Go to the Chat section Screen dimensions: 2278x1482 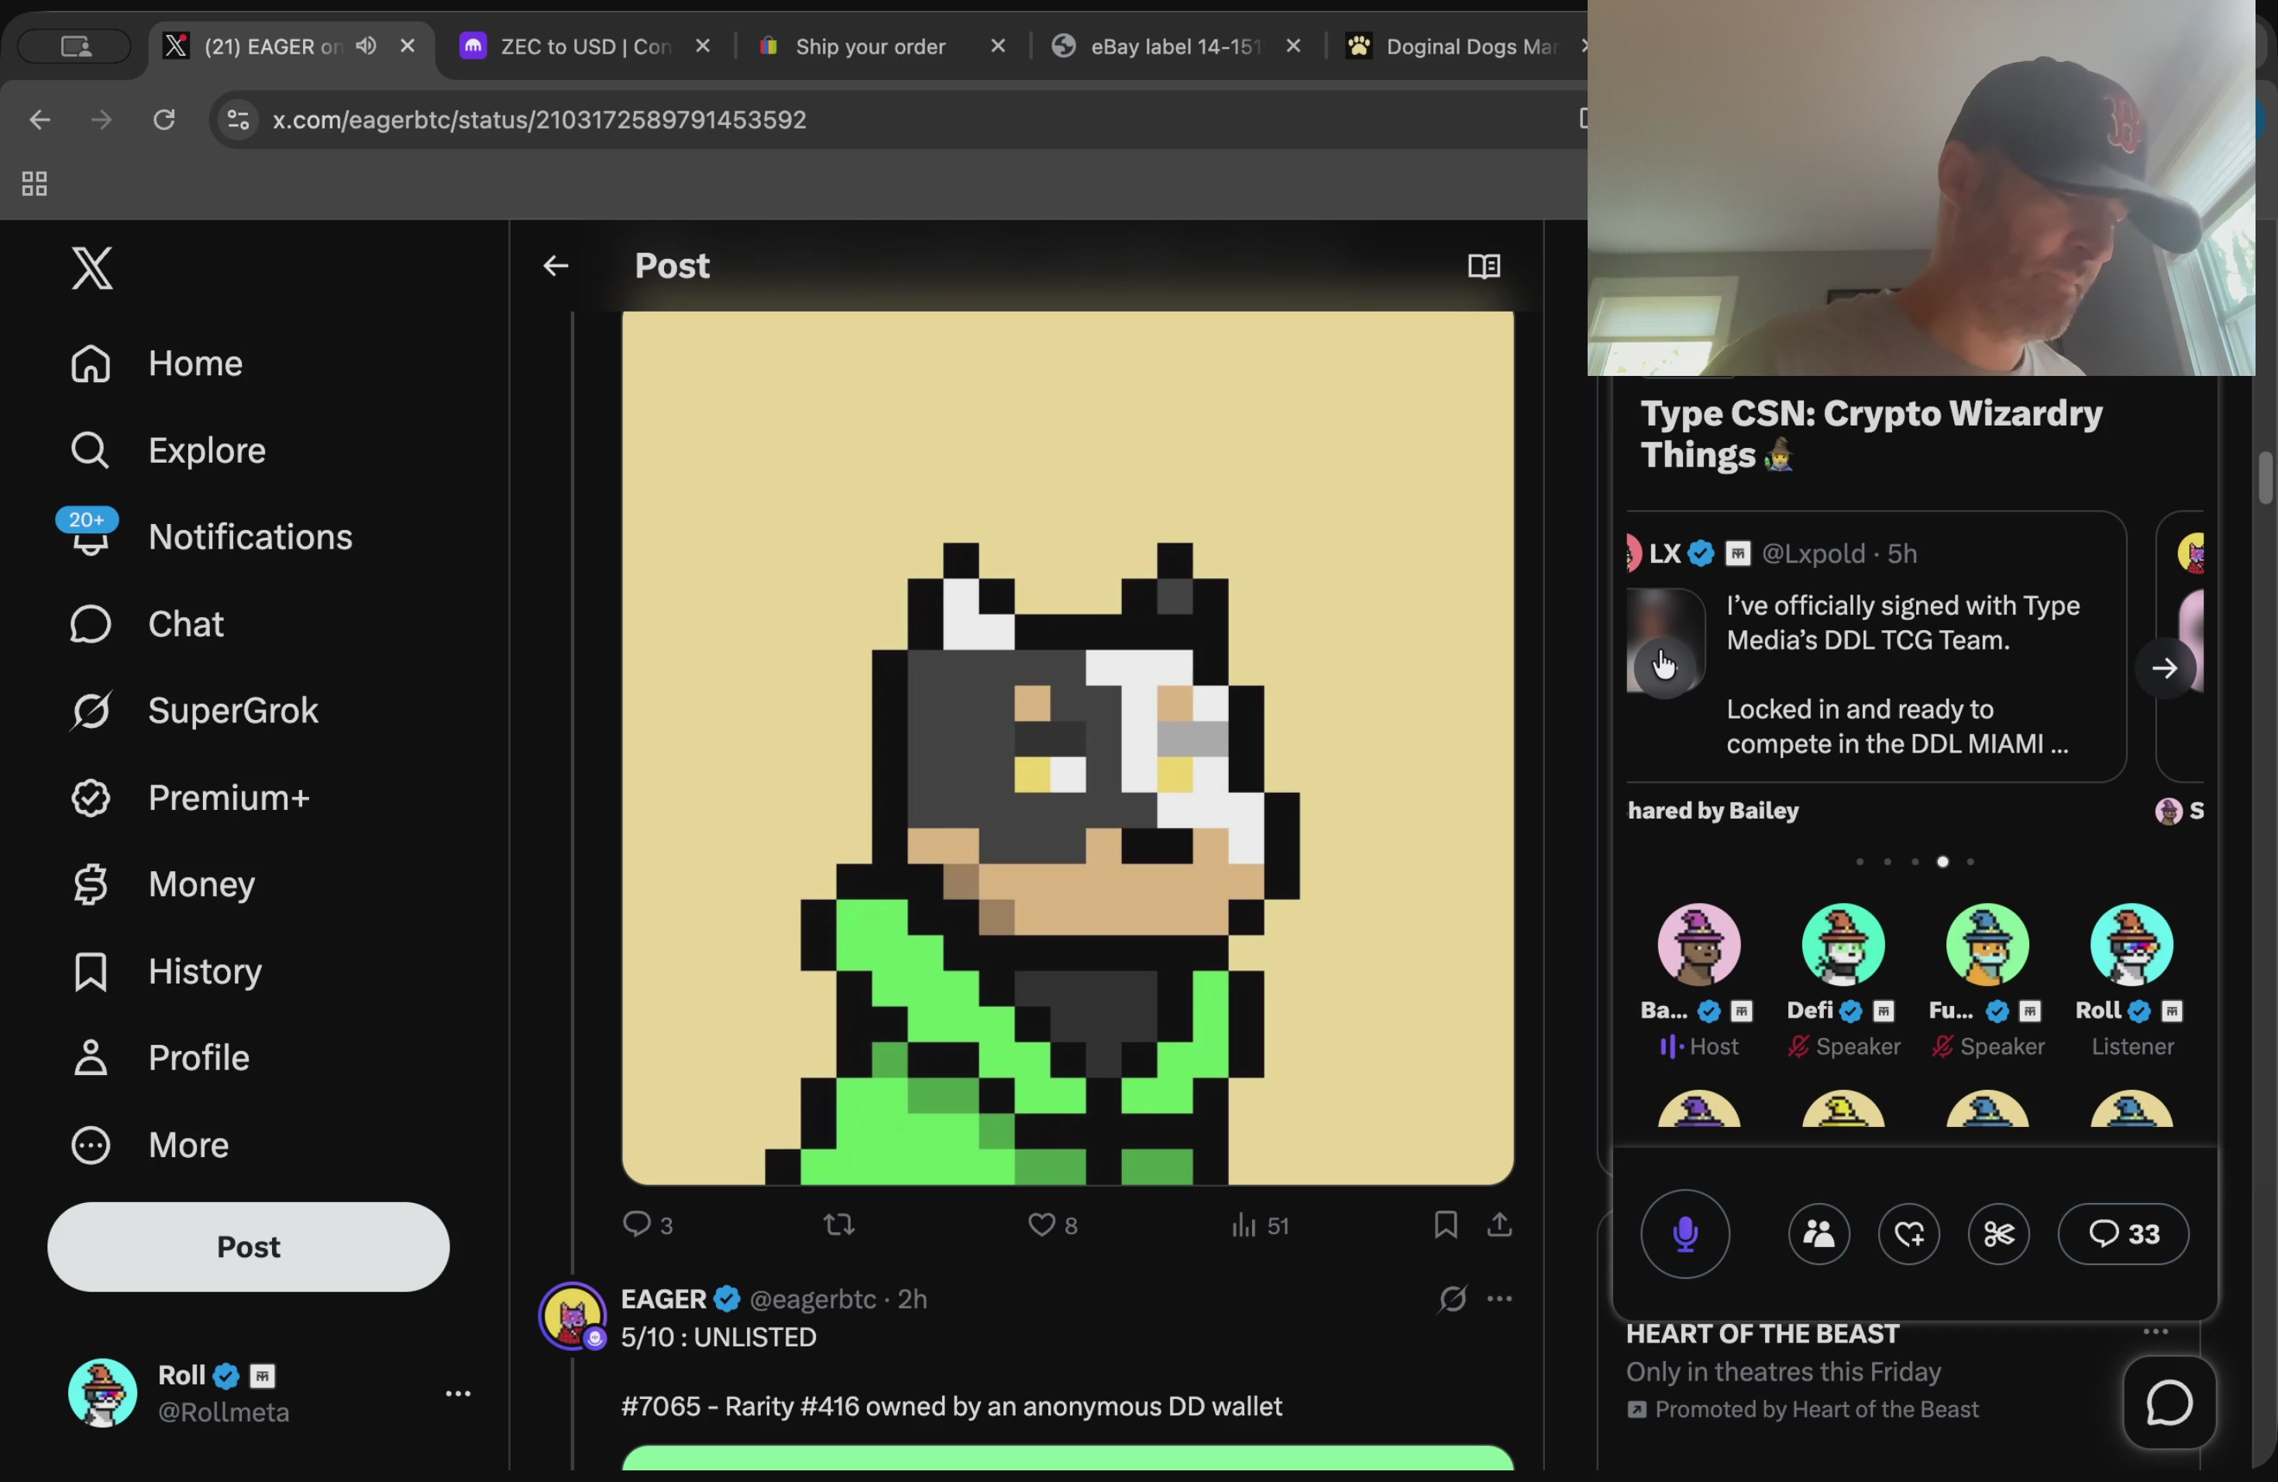pyautogui.click(x=146, y=624)
